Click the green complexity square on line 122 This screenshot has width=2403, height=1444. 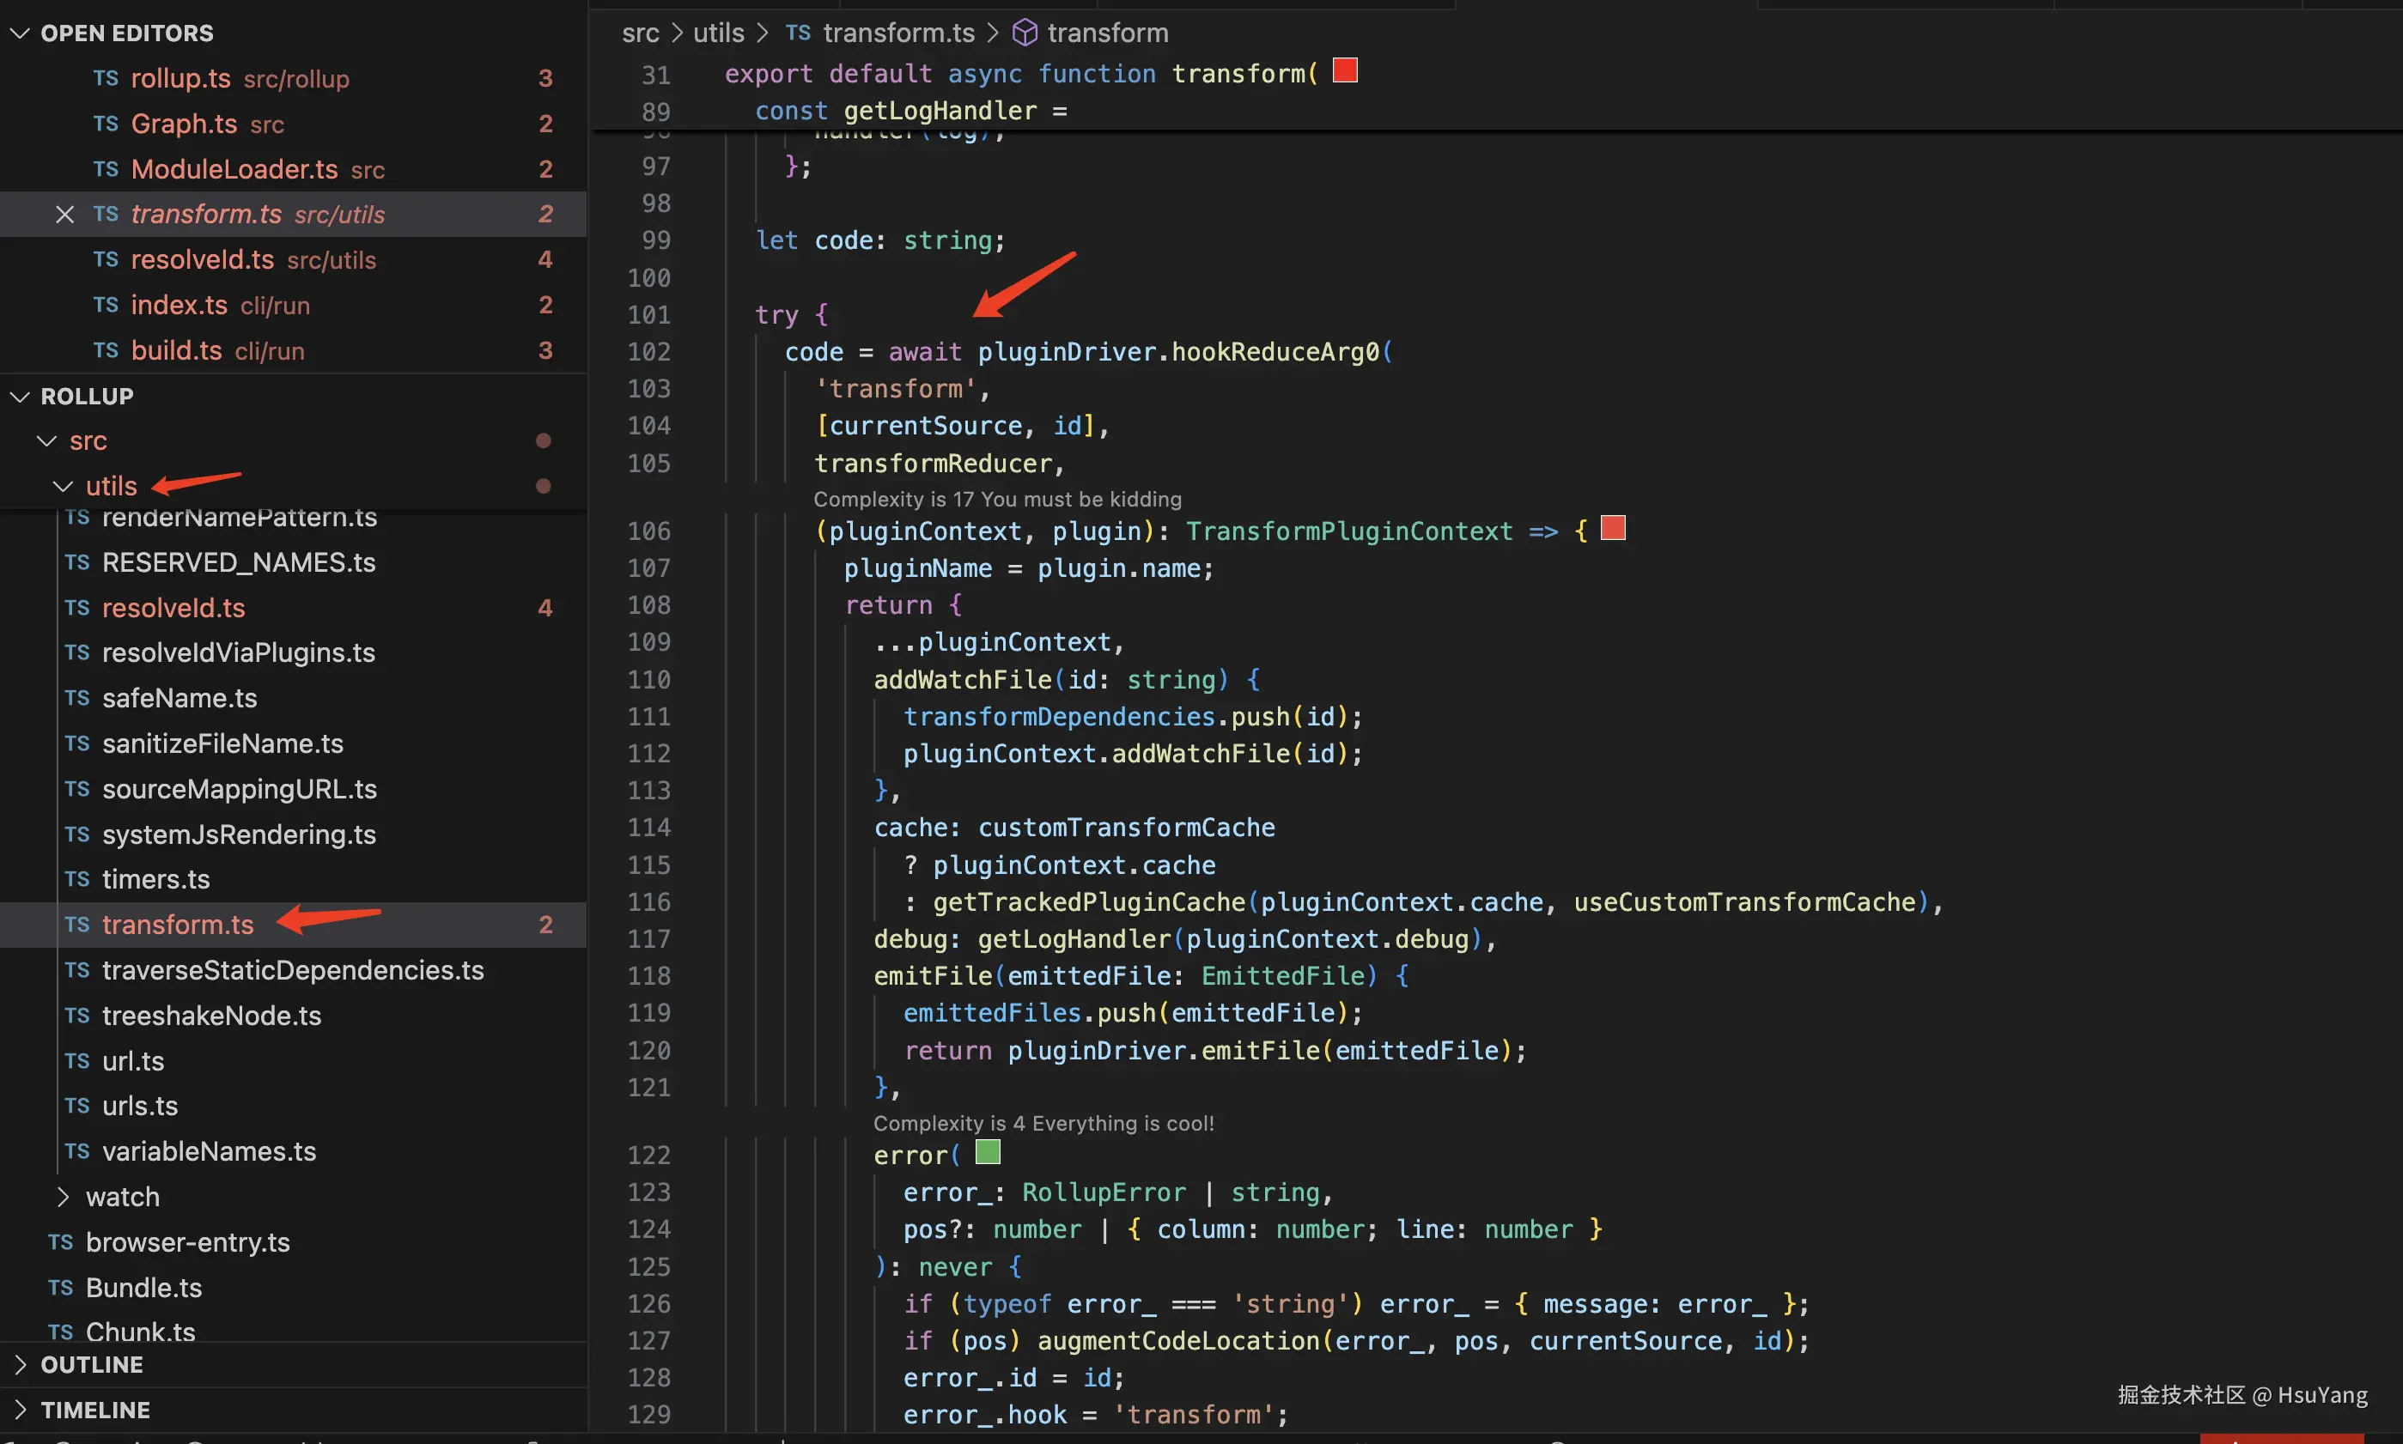click(x=987, y=1153)
